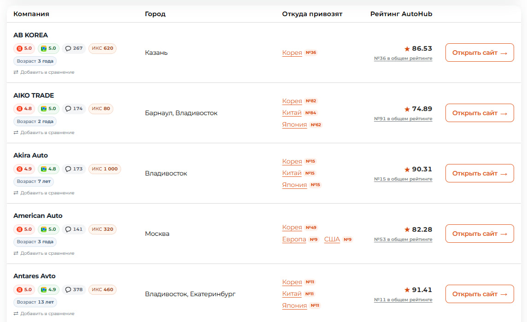Click the star rating 82.28
Viewport: 527px width, 322px height.
click(418, 229)
